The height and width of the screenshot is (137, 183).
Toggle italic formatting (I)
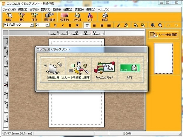(63, 25)
